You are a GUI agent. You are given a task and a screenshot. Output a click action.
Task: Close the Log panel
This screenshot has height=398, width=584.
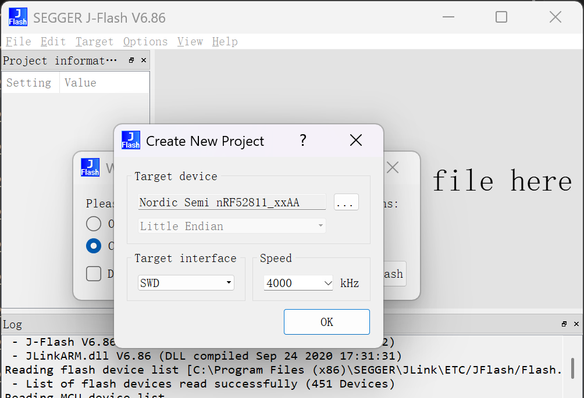[576, 324]
